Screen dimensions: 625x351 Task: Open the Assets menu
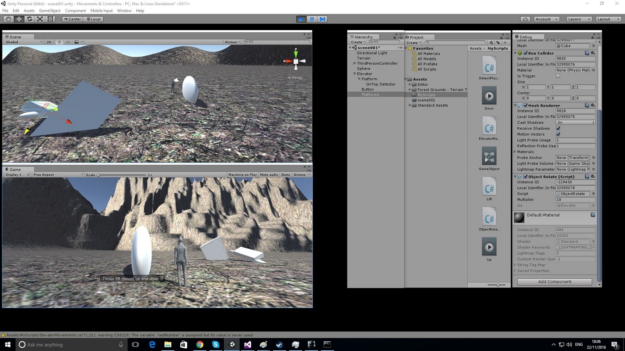29,11
